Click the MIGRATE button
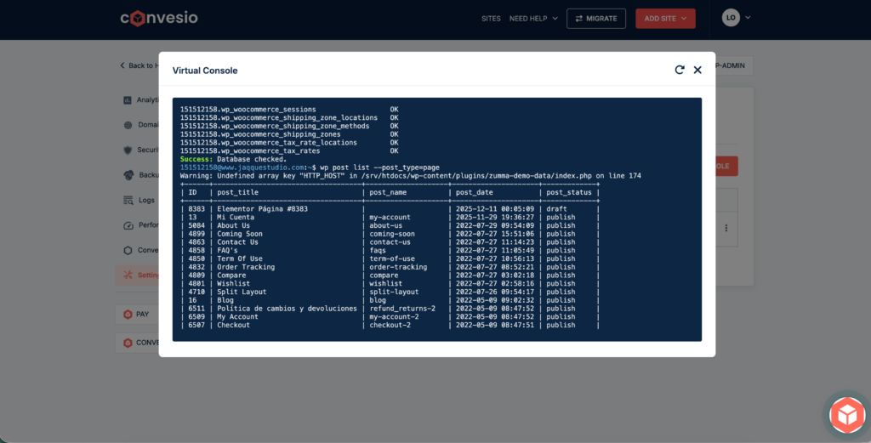Viewport: 871px width, 443px height. 596,19
